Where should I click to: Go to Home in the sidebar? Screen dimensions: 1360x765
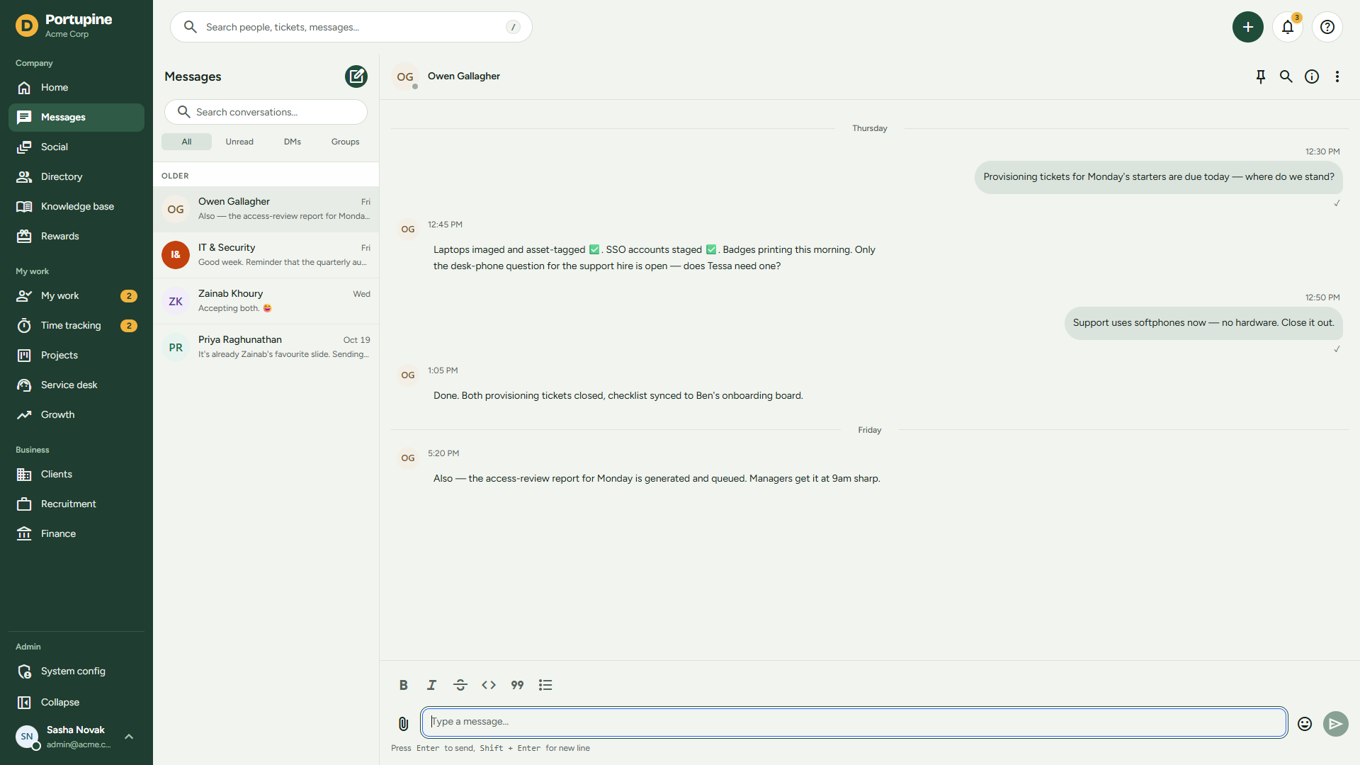click(x=76, y=88)
